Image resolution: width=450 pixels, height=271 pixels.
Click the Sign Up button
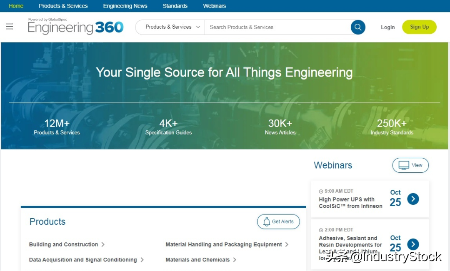419,27
